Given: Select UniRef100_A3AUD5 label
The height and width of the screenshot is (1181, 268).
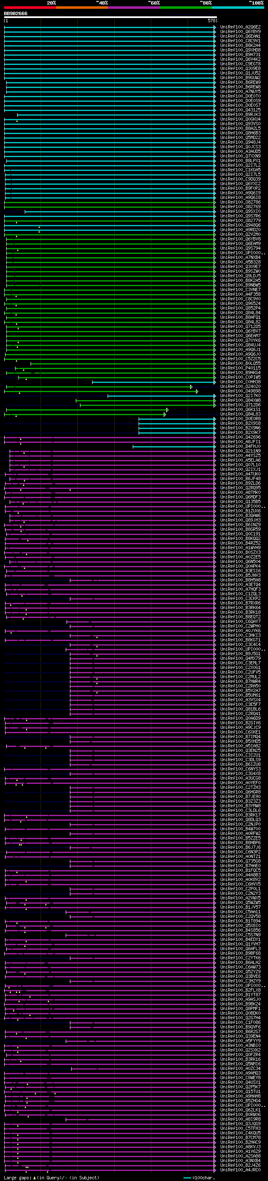Looking at the screenshot, I should [x=240, y=151].
